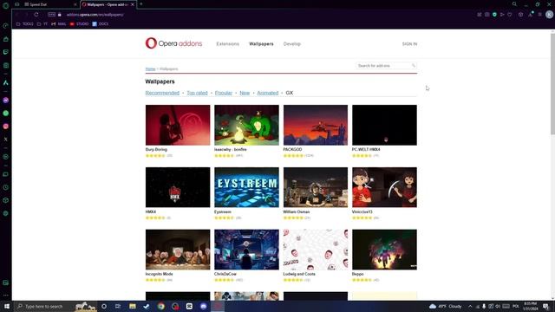Open Steam from the taskbar
Image resolution: width=555 pixels, height=312 pixels.
tap(147, 306)
